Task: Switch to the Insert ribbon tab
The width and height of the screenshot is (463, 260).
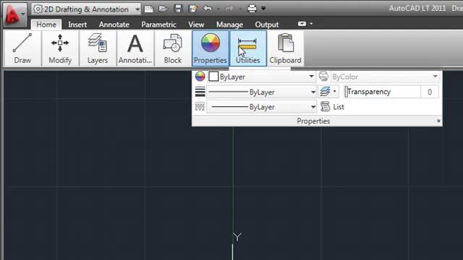Action: (x=77, y=25)
